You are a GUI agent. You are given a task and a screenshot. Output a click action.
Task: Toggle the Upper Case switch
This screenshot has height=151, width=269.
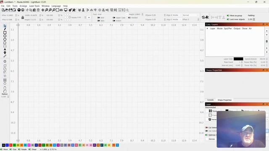(114, 18)
